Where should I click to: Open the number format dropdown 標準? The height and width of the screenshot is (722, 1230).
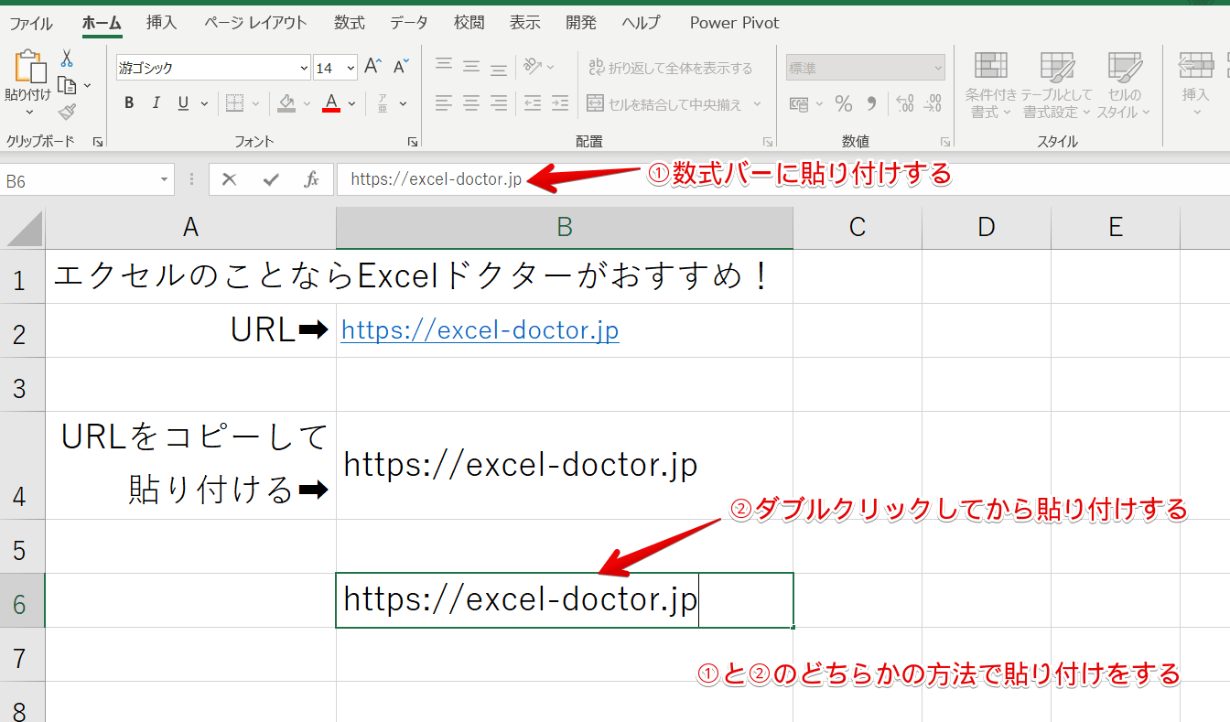[x=937, y=68]
